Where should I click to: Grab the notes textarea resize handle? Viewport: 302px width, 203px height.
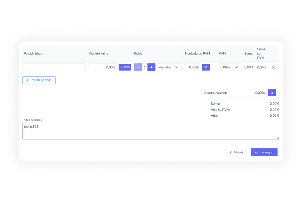click(278, 138)
